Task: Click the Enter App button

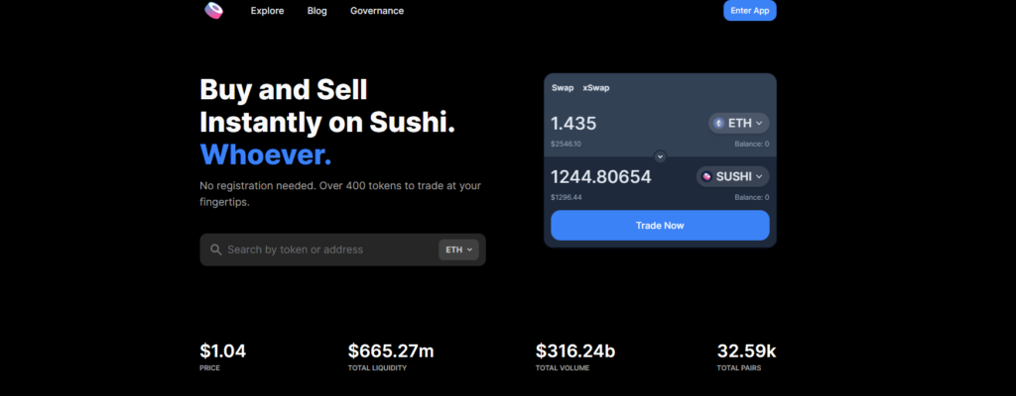Action: coord(750,10)
